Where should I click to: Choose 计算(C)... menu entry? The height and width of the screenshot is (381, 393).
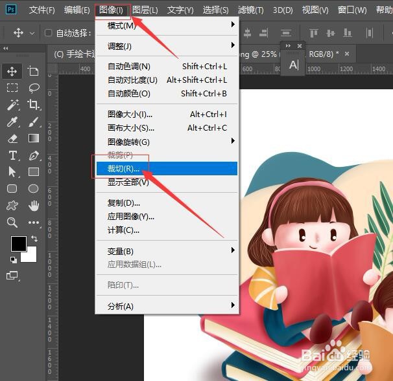pyautogui.click(x=167, y=230)
